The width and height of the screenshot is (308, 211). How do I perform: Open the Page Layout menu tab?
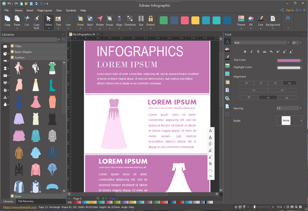pyautogui.click(x=44, y=10)
